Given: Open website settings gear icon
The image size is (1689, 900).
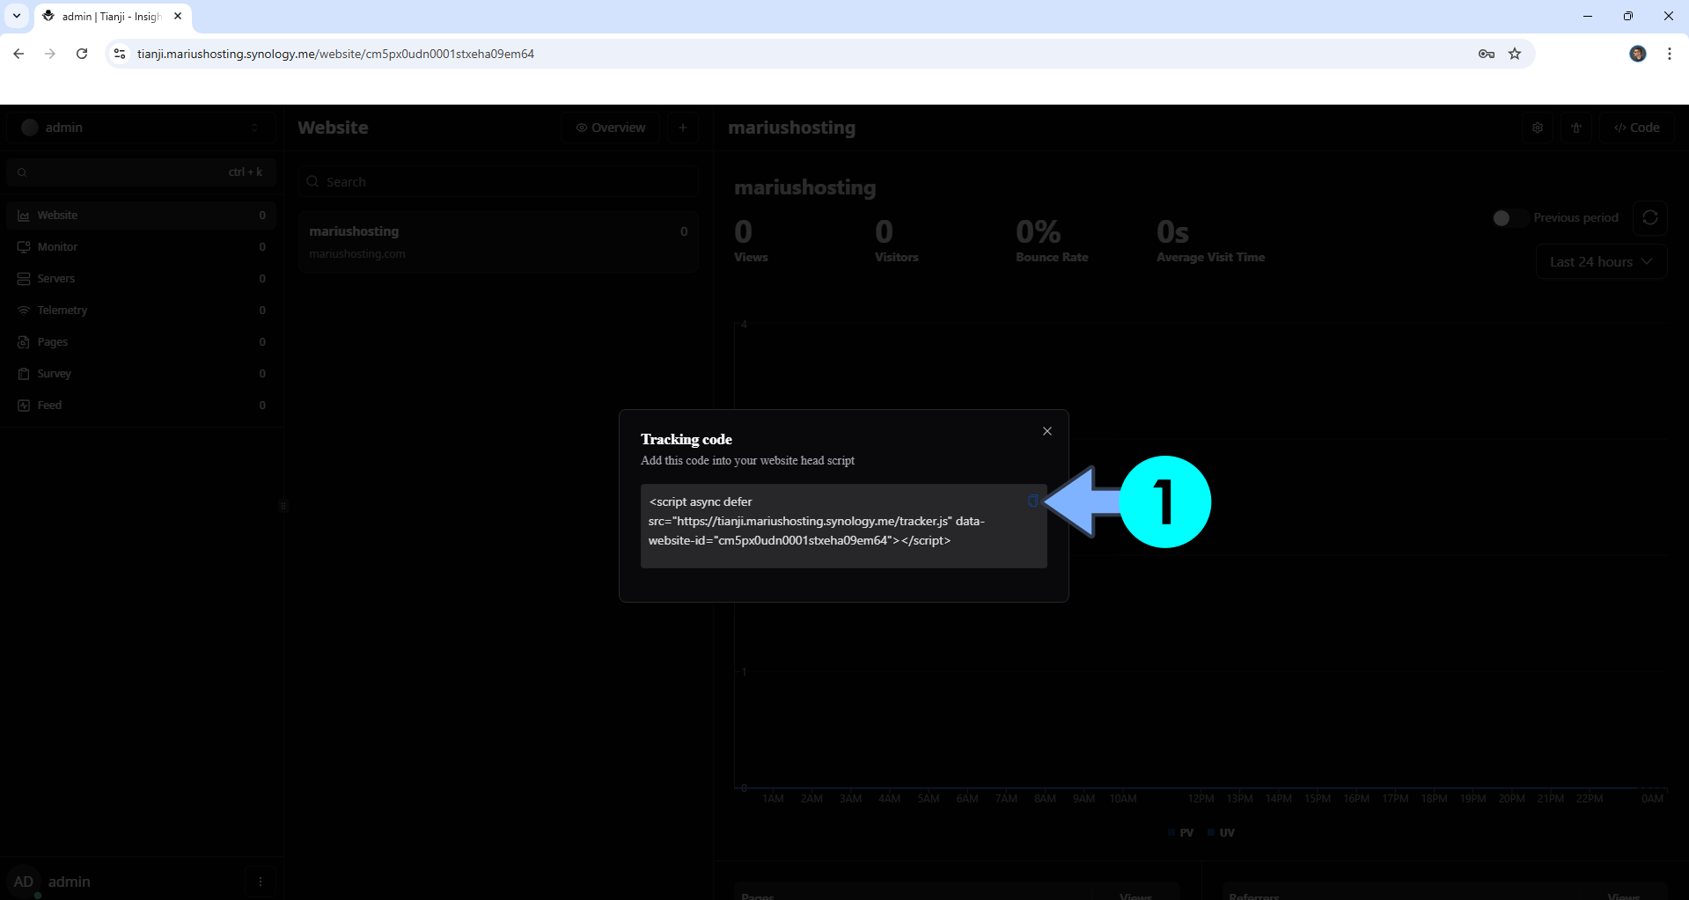Looking at the screenshot, I should (1538, 128).
